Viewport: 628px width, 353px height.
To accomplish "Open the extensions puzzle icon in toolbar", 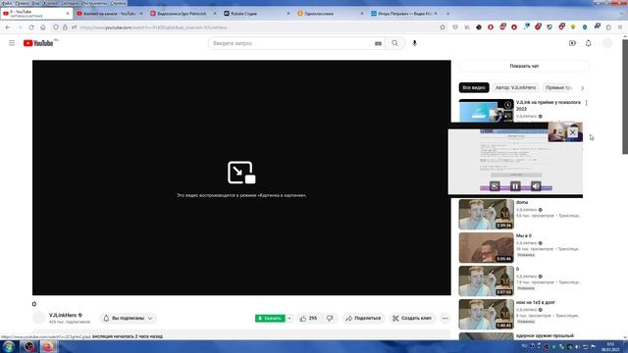I will [x=608, y=27].
